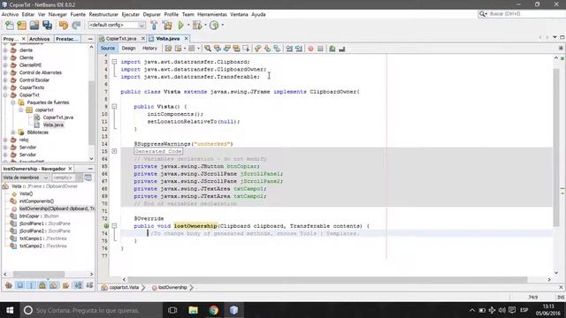Click the Clean and Build icon

coord(167,26)
